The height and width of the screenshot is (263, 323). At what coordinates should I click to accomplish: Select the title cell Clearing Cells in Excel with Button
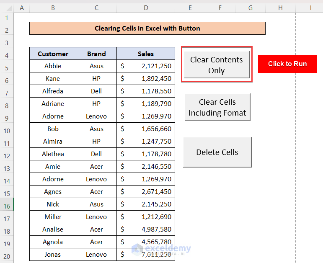[147, 28]
